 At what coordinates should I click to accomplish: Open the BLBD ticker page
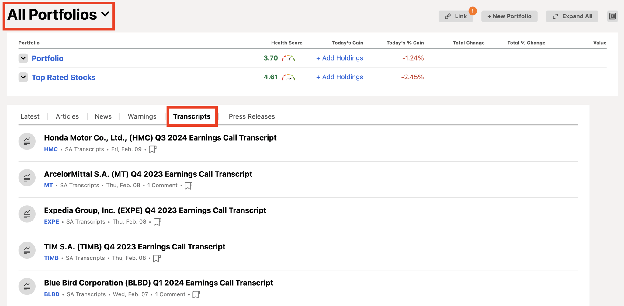point(52,294)
